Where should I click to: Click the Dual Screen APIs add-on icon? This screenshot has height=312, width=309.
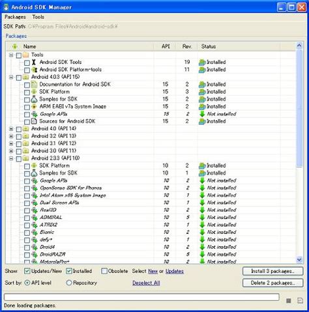point(35,203)
